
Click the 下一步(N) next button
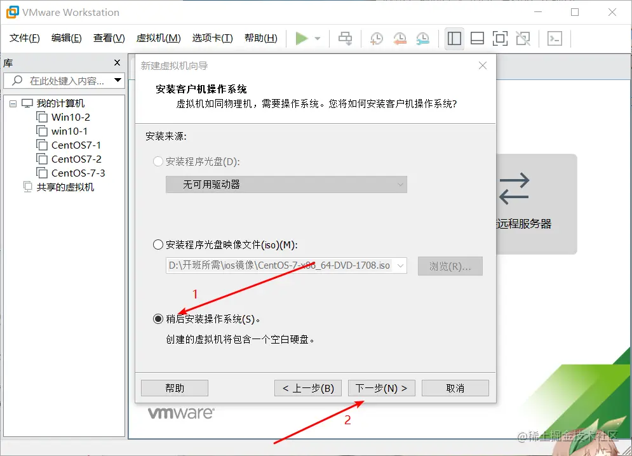tap(381, 388)
